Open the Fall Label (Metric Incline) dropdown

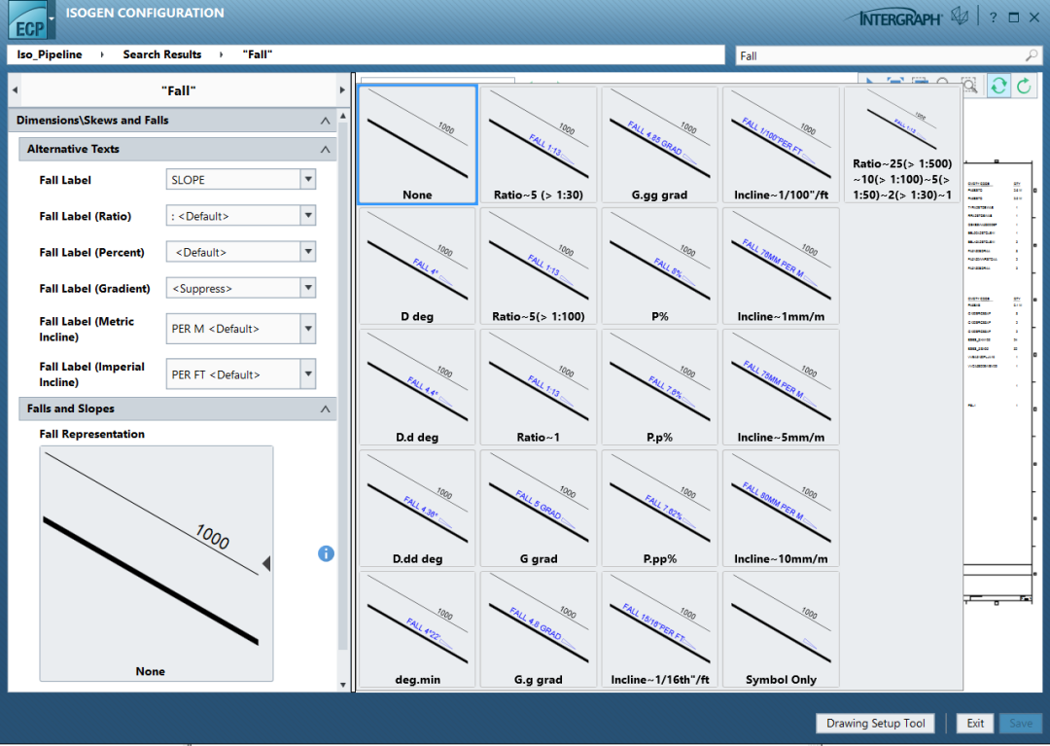(x=308, y=329)
